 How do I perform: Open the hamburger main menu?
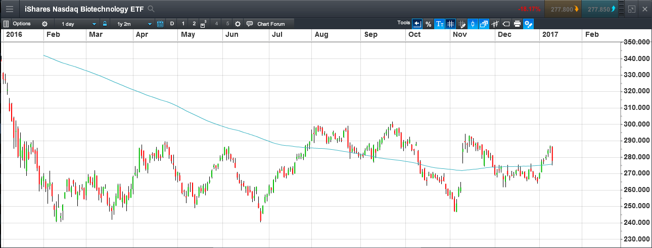pos(10,9)
